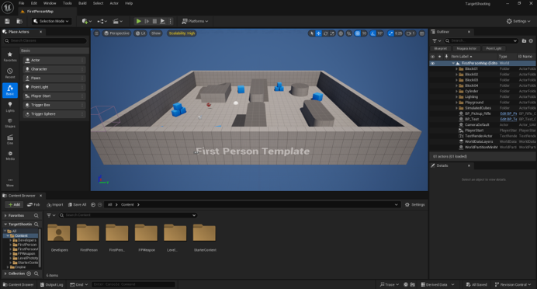Open the Window menu
Viewport: 537px width, 289px height.
pyautogui.click(x=50, y=3)
